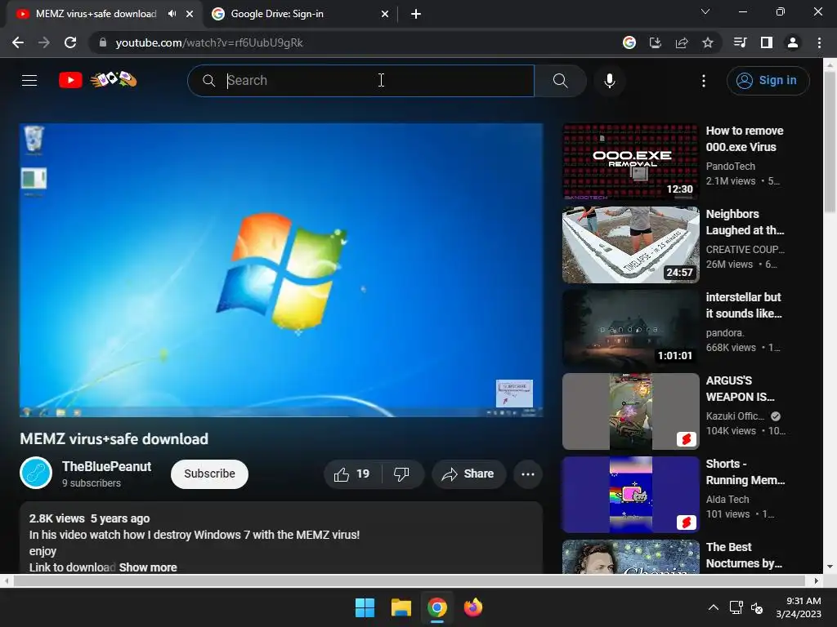Screen dimensions: 837x627
Task: Subscribe to TheBluePeanut channel
Action: pyautogui.click(x=209, y=474)
